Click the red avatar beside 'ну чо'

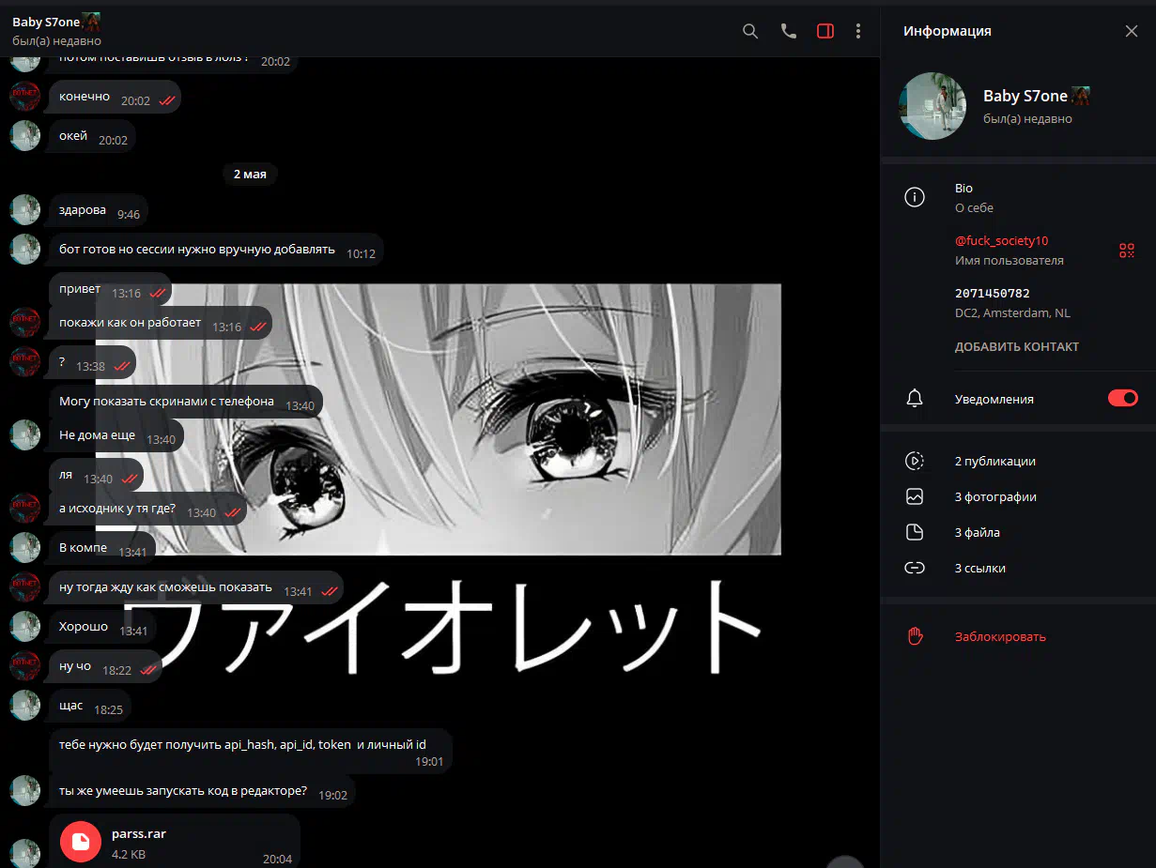25,665
